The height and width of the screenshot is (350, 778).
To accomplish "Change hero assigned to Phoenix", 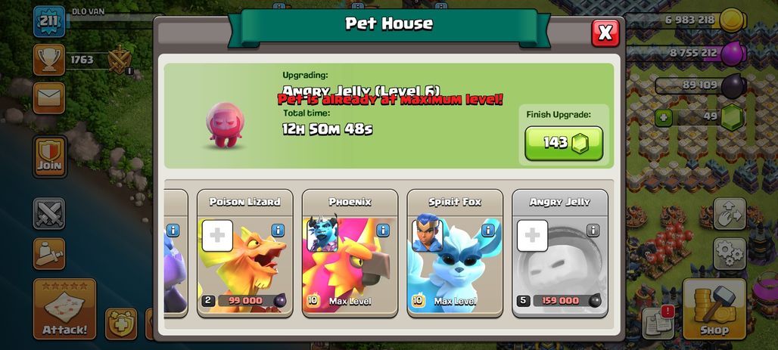I will tap(322, 234).
